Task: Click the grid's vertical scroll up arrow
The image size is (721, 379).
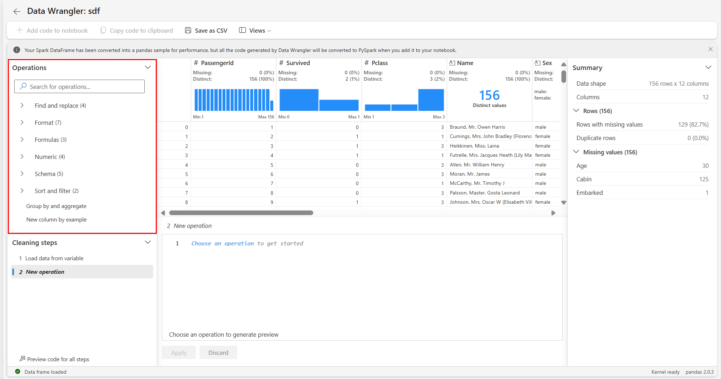Action: pyautogui.click(x=564, y=64)
